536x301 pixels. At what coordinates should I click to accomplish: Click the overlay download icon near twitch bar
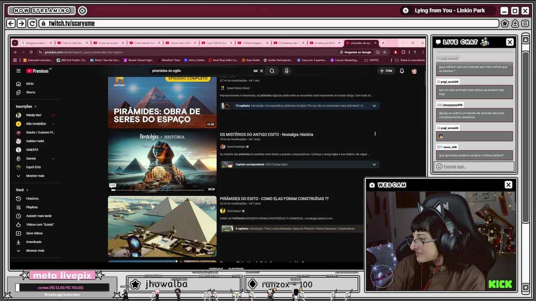(x=515, y=23)
